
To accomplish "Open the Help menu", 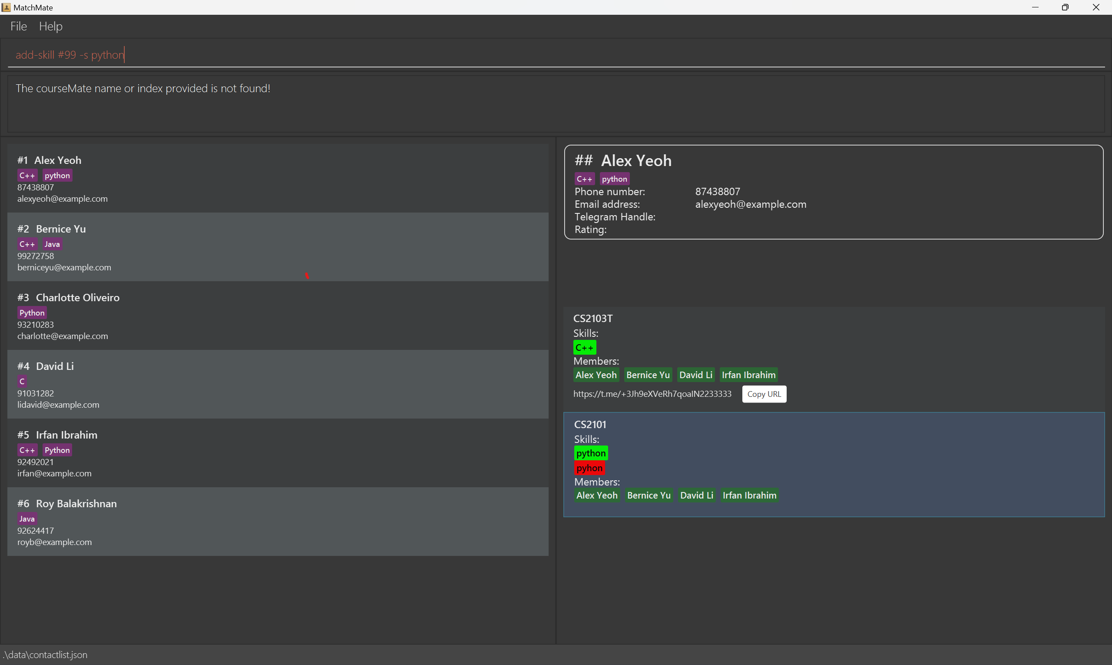I will (51, 27).
